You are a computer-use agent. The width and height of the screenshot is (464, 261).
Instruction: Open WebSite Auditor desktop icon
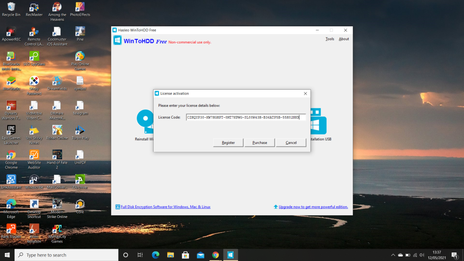click(x=34, y=160)
